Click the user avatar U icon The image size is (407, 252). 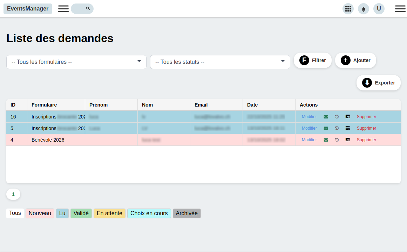pyautogui.click(x=379, y=9)
